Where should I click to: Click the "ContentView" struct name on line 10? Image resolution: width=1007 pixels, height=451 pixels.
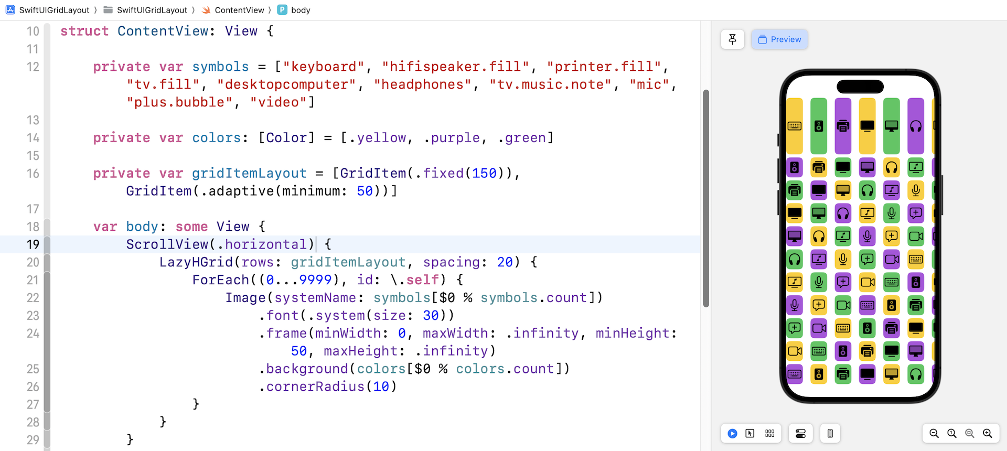tap(163, 31)
